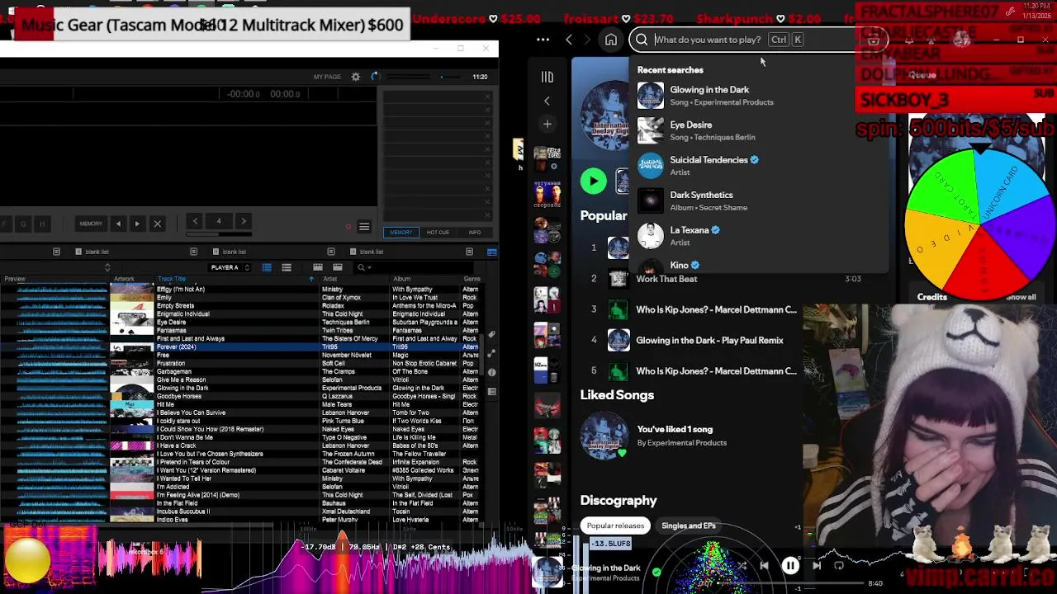Skip to next Spotify track
The height and width of the screenshot is (594, 1057).
click(817, 566)
